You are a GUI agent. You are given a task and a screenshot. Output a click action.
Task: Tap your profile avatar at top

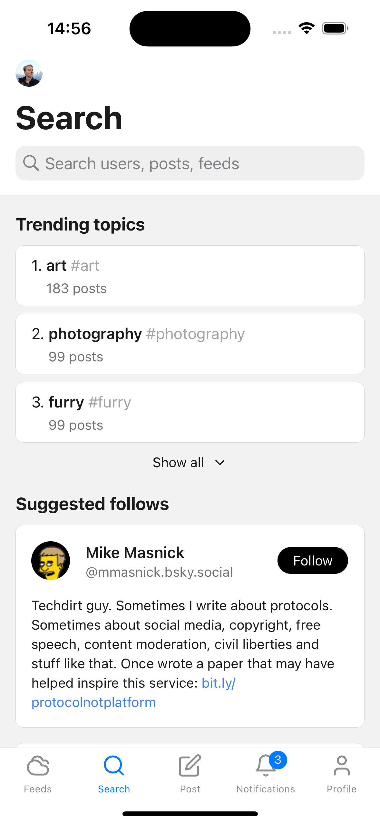(x=29, y=73)
